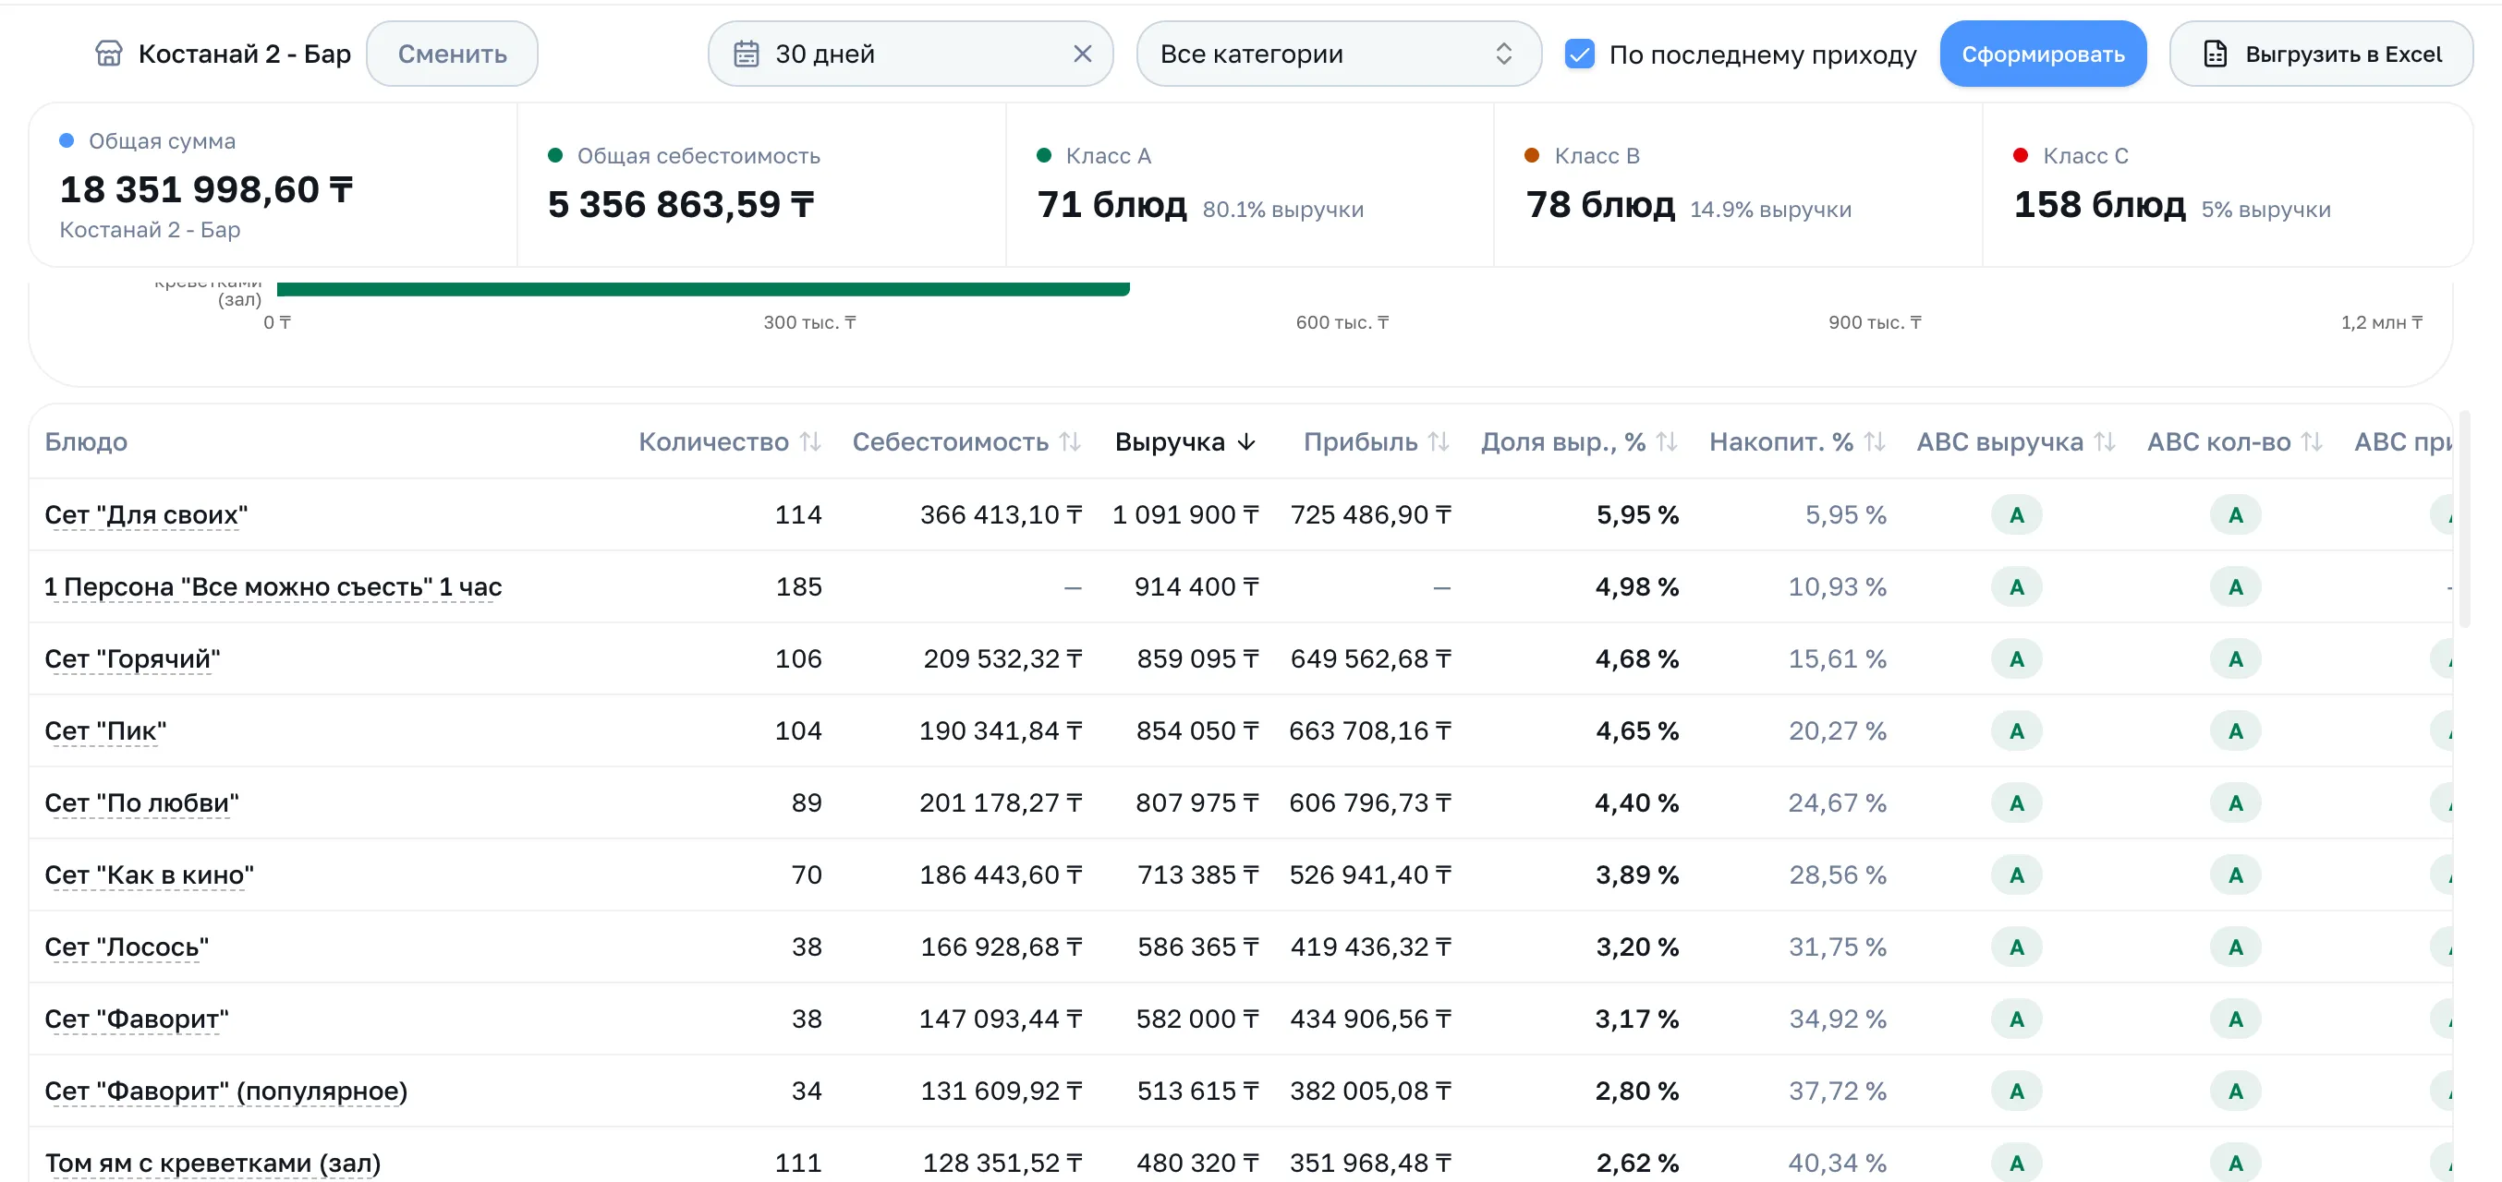The height and width of the screenshot is (1182, 2502).
Task: Open the dish Сет "Фаворит"
Action: point(137,1018)
